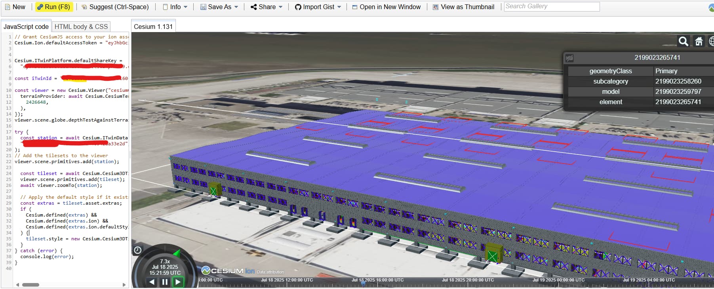Click the 7.3x speed label
The height and width of the screenshot is (289, 714).
[x=165, y=261]
